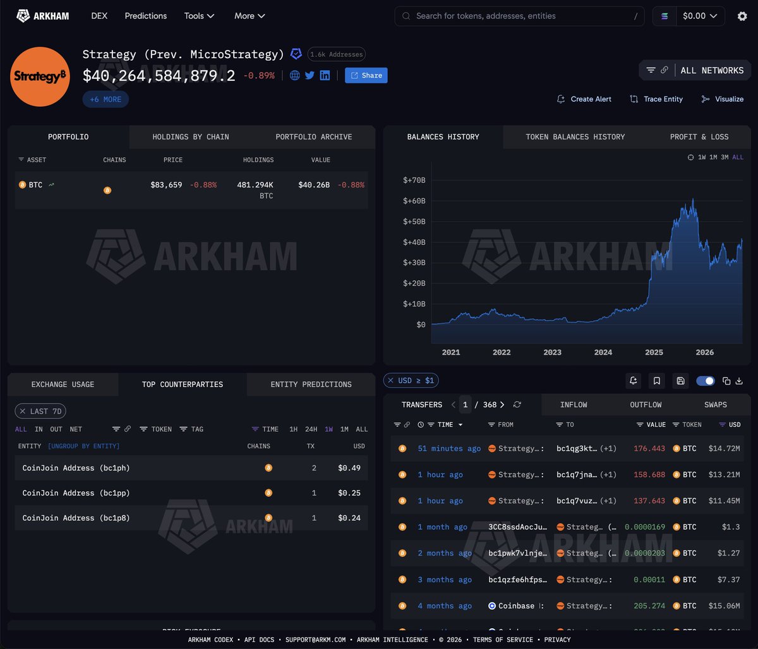Expand the More menu dropdown

(x=250, y=16)
